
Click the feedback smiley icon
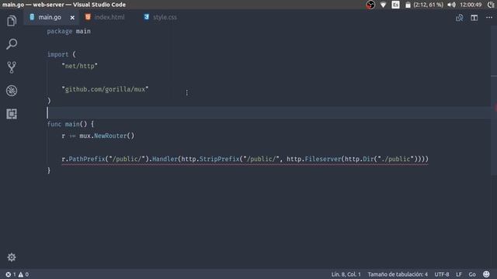pyautogui.click(x=486, y=274)
